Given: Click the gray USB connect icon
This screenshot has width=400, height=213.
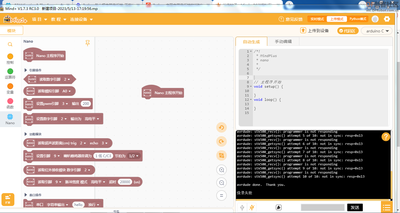Looking at the screenshot, I should [242, 207].
